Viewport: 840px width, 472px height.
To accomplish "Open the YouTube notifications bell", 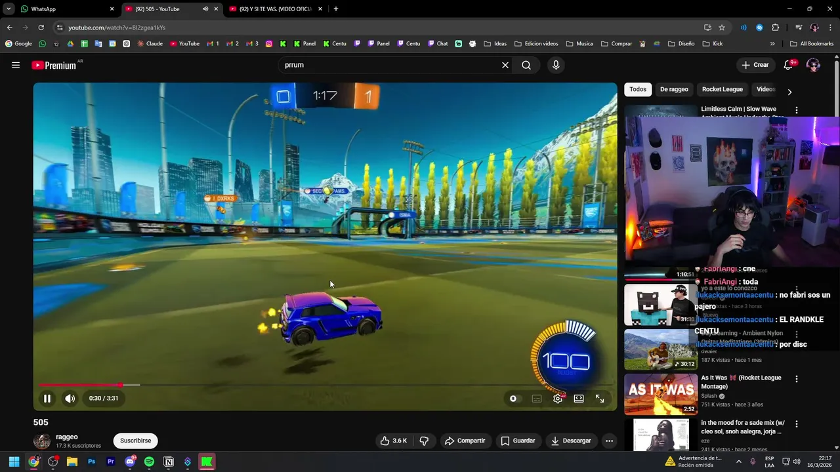I will coord(789,65).
